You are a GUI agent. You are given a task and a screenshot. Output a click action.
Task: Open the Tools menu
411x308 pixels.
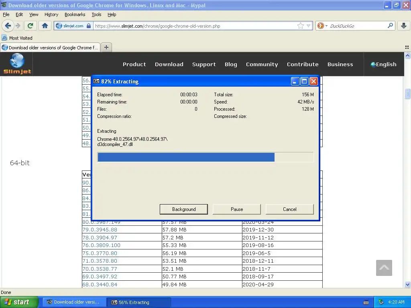[x=96, y=14]
